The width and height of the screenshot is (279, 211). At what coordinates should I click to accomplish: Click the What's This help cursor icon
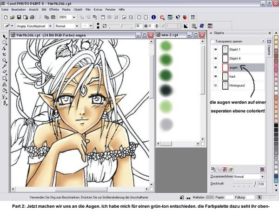tap(178, 17)
